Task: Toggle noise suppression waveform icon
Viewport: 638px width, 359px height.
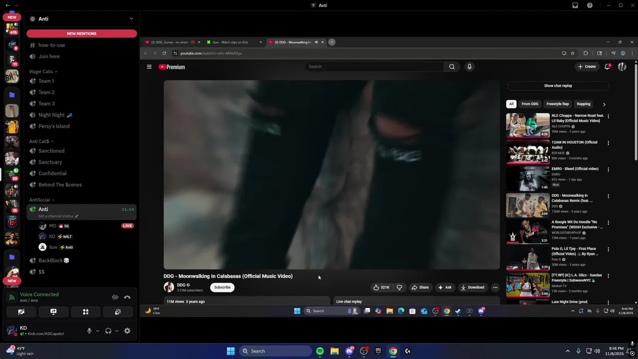Action: (x=115, y=297)
